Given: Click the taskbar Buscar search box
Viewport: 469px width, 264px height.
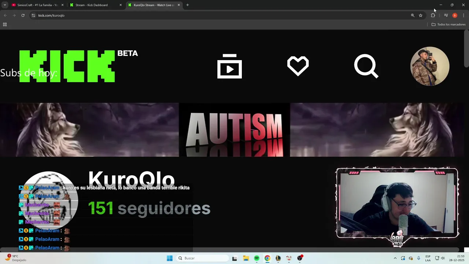Looking at the screenshot, I should [203, 258].
